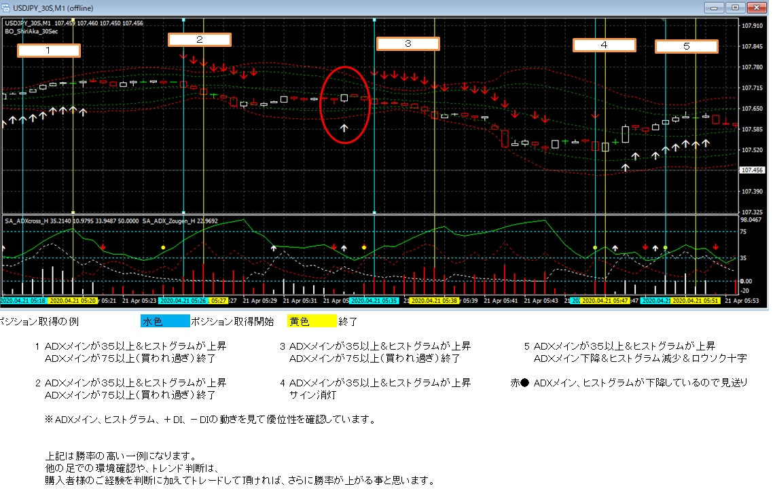Click price axis value 107.585
This screenshot has height=495, width=775.
[752, 130]
